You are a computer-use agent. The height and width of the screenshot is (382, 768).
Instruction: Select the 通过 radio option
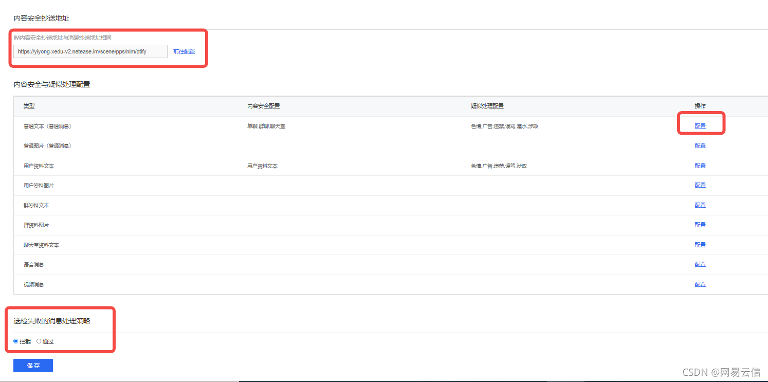(39, 341)
